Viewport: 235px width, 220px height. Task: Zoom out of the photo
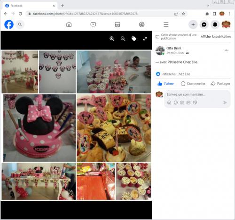pos(123,39)
